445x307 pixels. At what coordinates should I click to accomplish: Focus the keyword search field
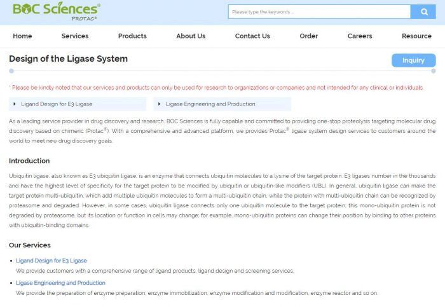point(319,12)
